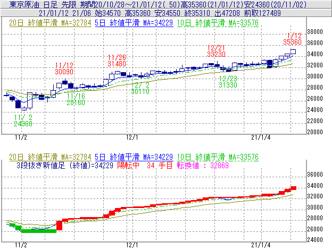332x251 pixels.
Task: Click the 38000 price axis label
Action: pos(315,32)
